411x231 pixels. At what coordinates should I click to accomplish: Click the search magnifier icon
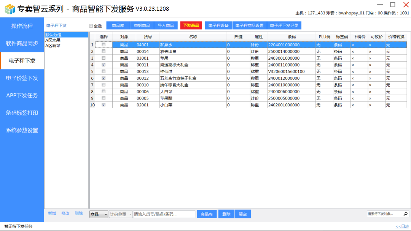405,214
